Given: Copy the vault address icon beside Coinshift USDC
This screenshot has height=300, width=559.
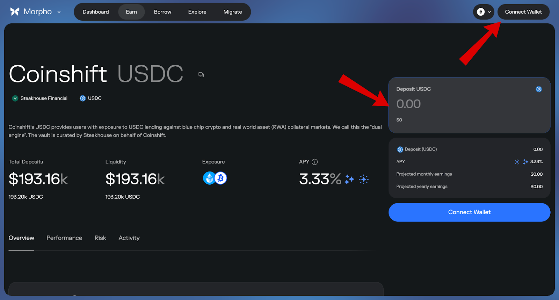Looking at the screenshot, I should coord(201,74).
